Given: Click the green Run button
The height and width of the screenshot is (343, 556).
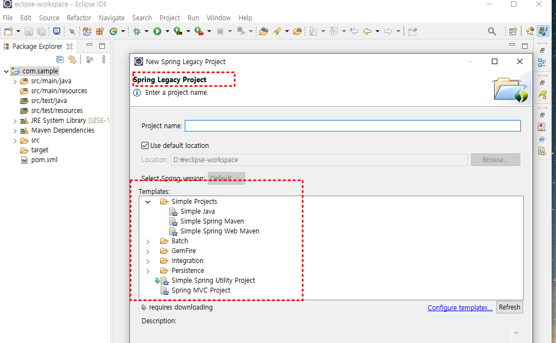Looking at the screenshot, I should click(157, 32).
